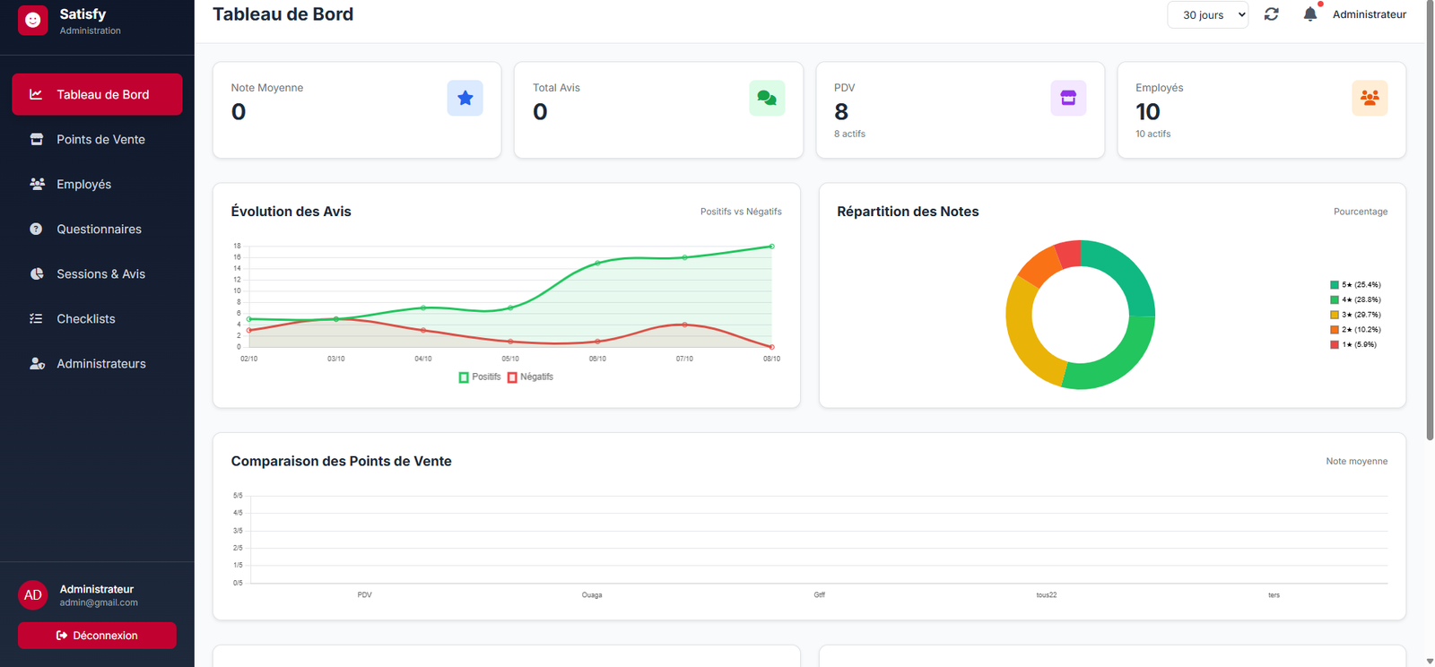1435x667 pixels.
Task: Click the page vertical scrollbar
Action: pyautogui.click(x=1430, y=220)
